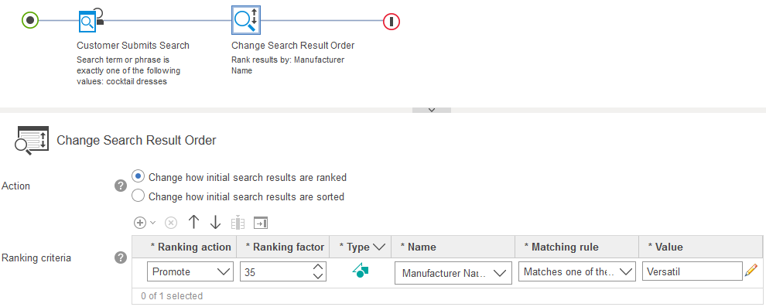This screenshot has height=307, width=766.
Task: Click the delete row icon in the toolbar
Action: 170,223
